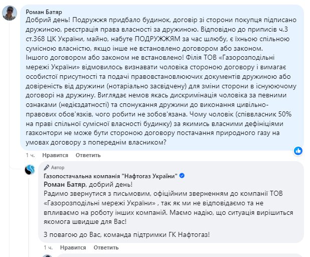The width and height of the screenshot is (310, 257).
Task: Open the Газопостачальна компанія "Нафтогаз України" page
Action: 107,176
